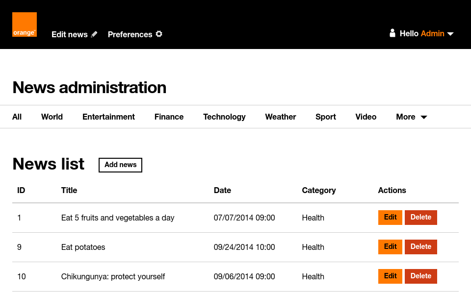Image resolution: width=471 pixels, height=294 pixels.
Task: Edit the 'Eat 5 fruits and vegetables' article
Action: coord(390,218)
